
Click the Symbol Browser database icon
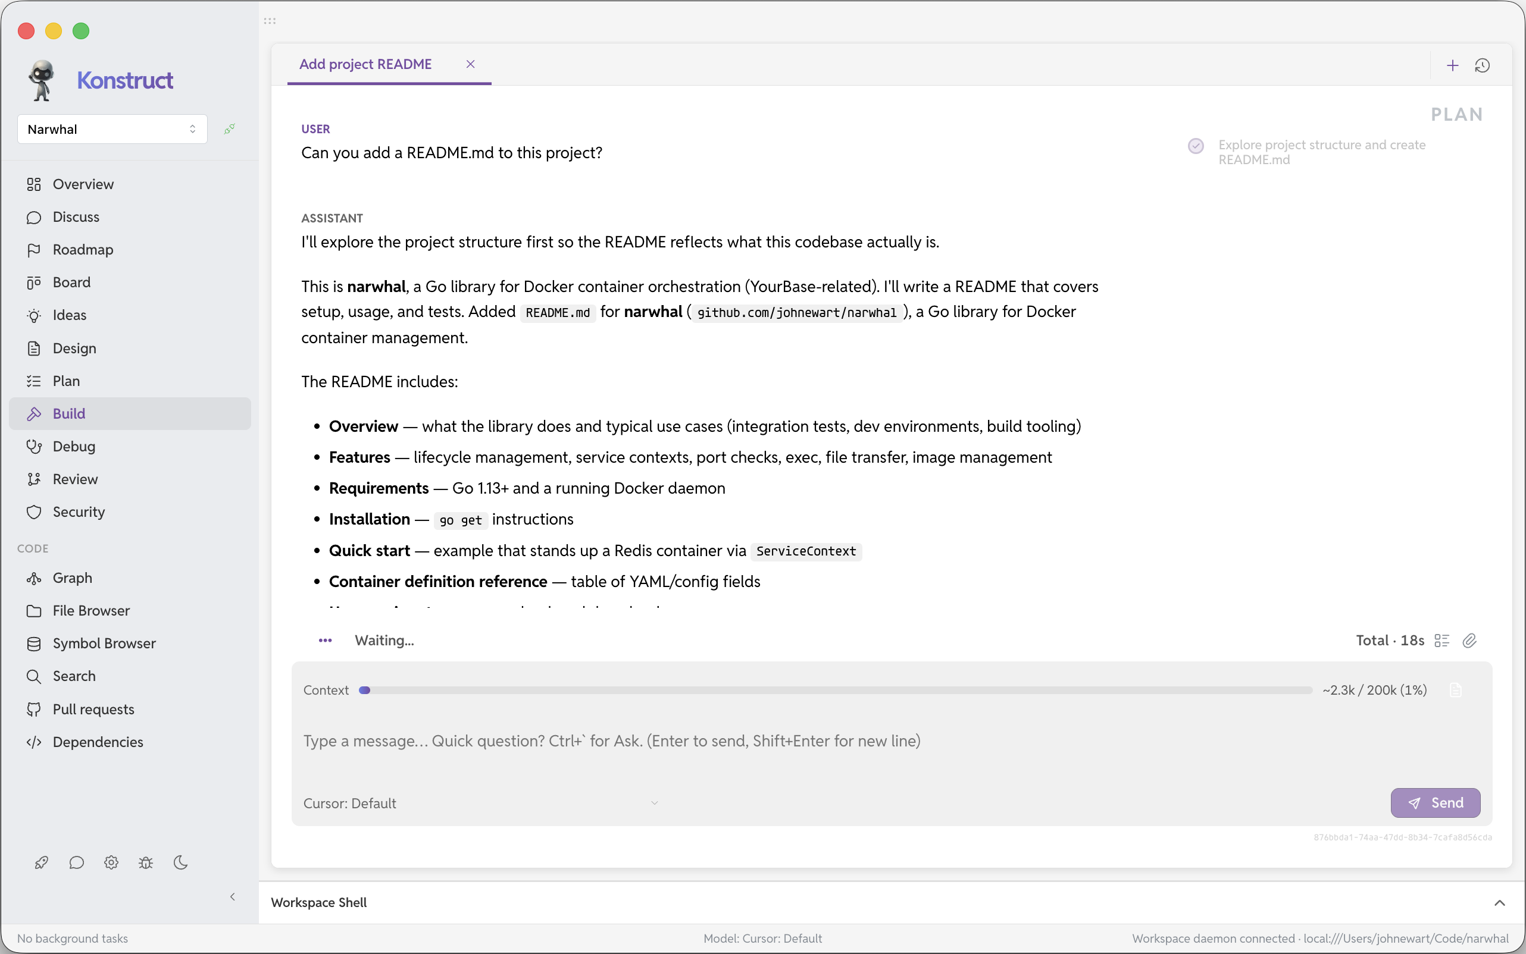pyautogui.click(x=34, y=644)
